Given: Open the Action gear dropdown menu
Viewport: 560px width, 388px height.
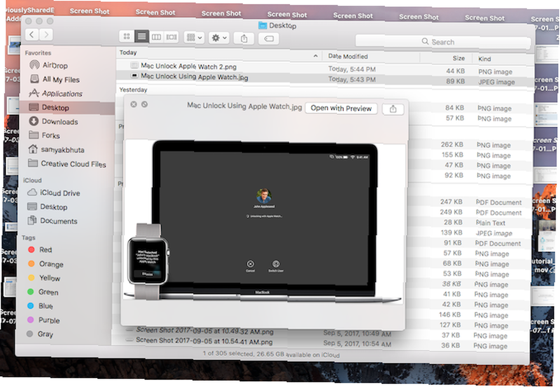Looking at the screenshot, I should (219, 38).
